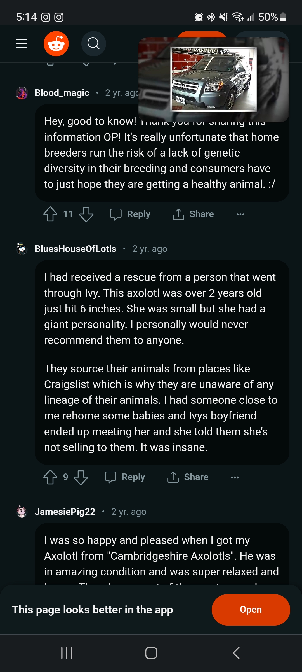Open the hamburger navigation menu
The width and height of the screenshot is (302, 672).
click(22, 44)
